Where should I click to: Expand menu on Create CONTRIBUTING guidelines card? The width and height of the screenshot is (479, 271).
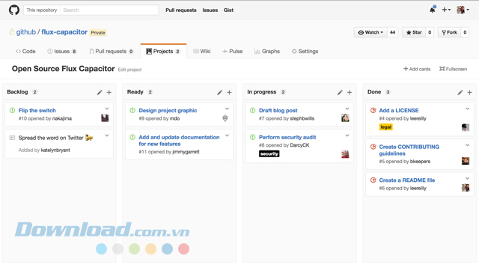[x=467, y=145]
